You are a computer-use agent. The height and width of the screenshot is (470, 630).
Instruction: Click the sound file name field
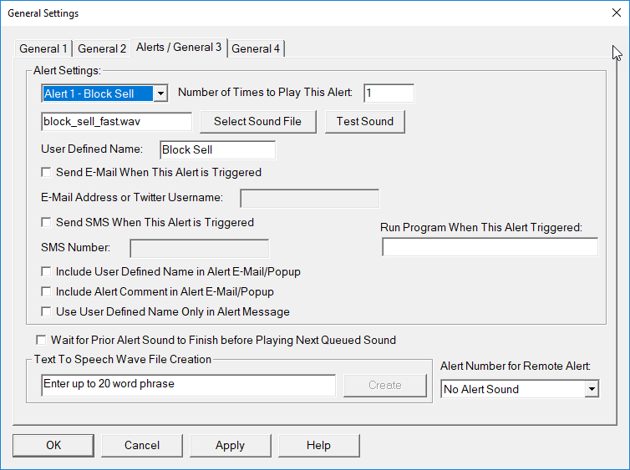pyautogui.click(x=116, y=122)
